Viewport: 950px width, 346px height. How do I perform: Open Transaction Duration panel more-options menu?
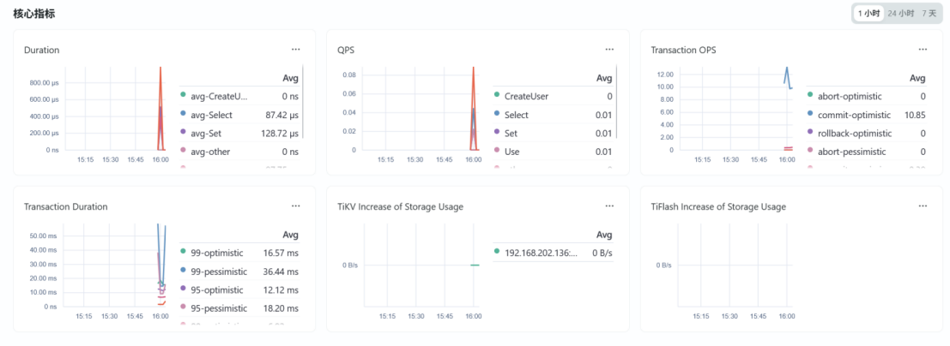point(296,206)
